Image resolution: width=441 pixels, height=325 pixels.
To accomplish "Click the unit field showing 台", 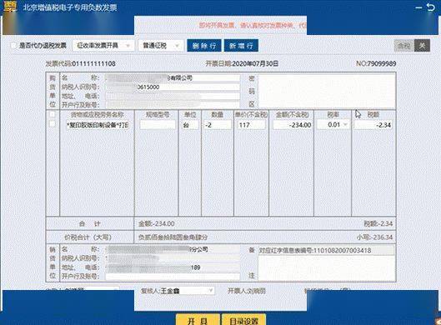I will [190, 125].
